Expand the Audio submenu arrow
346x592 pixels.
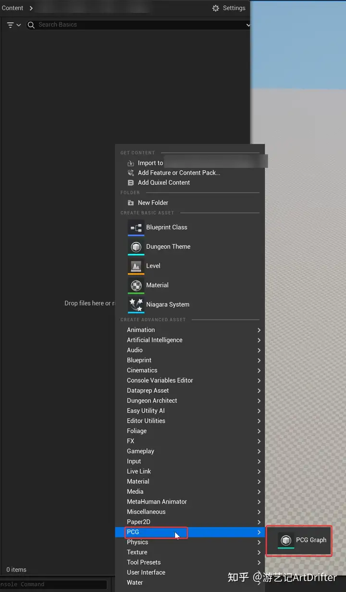[259, 350]
